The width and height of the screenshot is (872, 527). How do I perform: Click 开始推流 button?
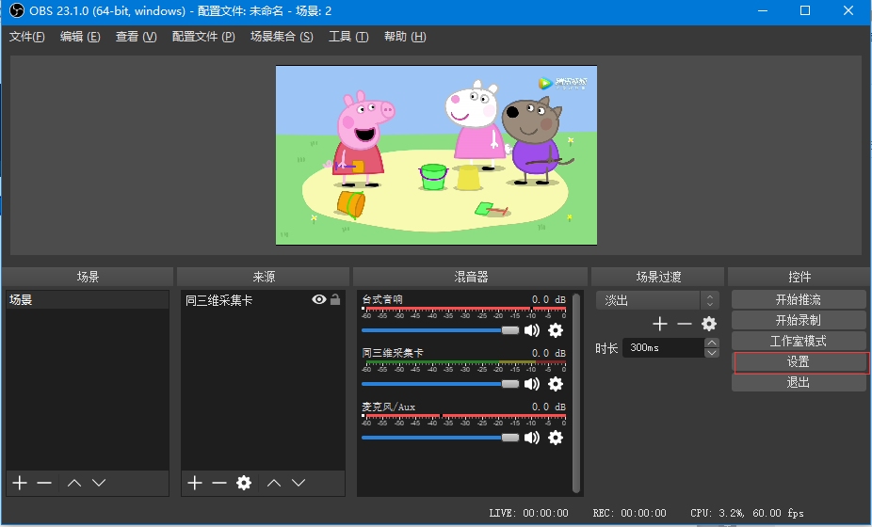click(x=799, y=299)
